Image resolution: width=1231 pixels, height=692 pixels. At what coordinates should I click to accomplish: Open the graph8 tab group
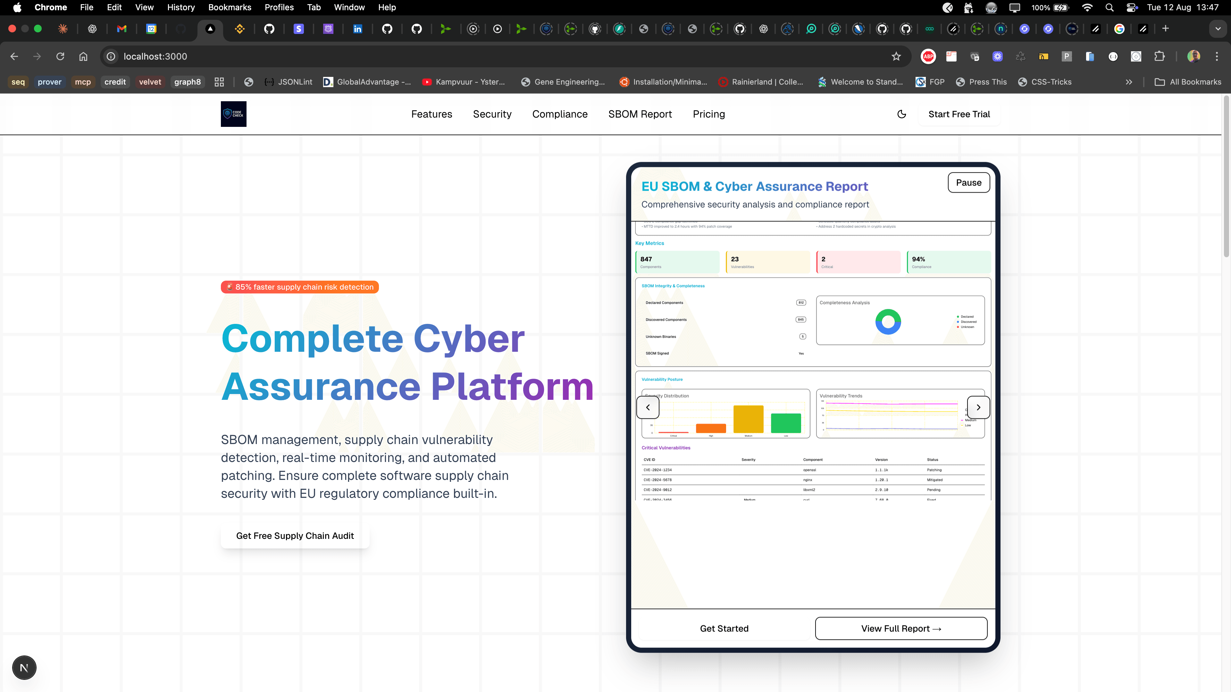point(187,82)
